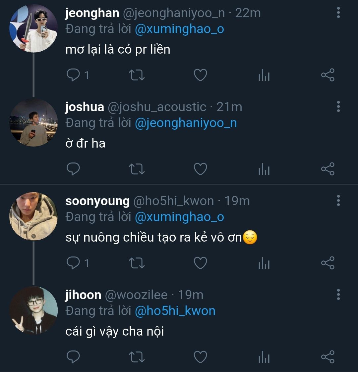Like joshua's reply tweet
This screenshot has height=372, width=358.
(x=200, y=169)
